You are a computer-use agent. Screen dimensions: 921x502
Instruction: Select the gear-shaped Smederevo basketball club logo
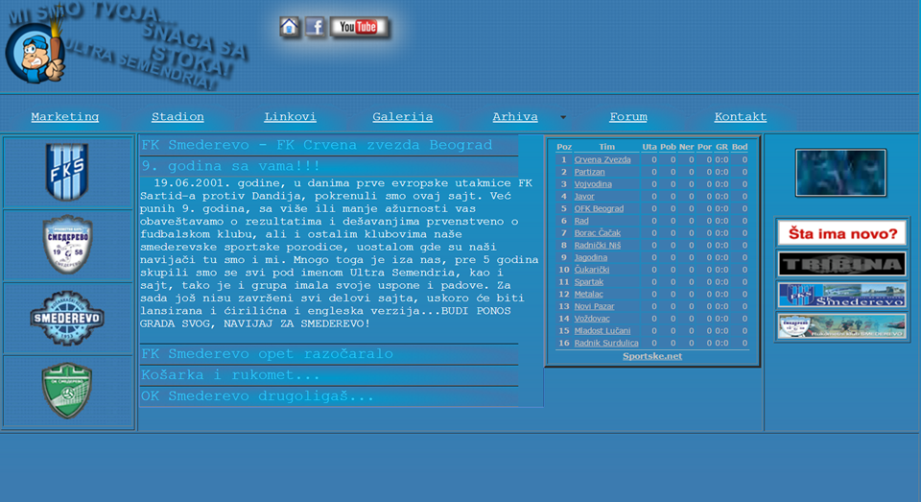tap(68, 318)
